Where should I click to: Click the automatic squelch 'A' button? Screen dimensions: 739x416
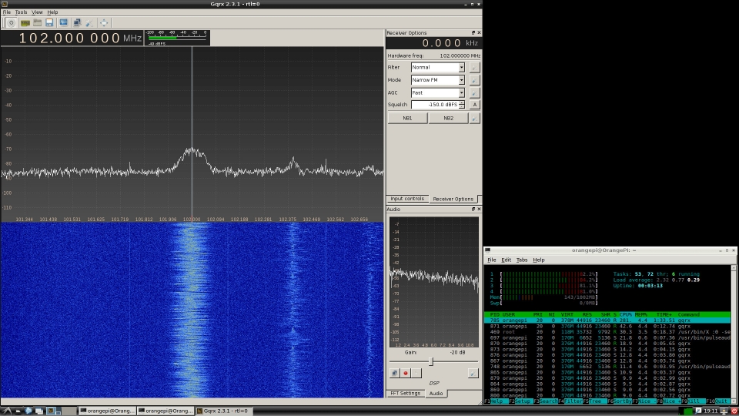[474, 105]
